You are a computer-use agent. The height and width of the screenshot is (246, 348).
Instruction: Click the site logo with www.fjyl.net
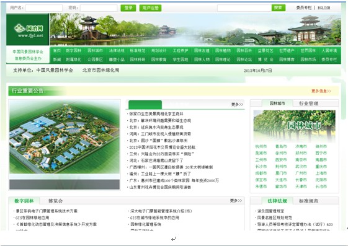(28, 30)
